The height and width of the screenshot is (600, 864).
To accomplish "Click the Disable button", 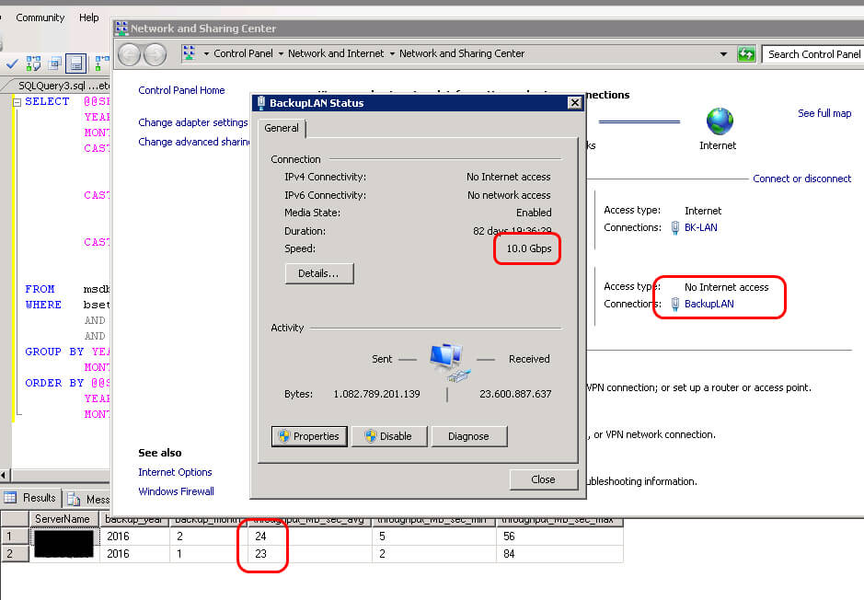I will [388, 436].
